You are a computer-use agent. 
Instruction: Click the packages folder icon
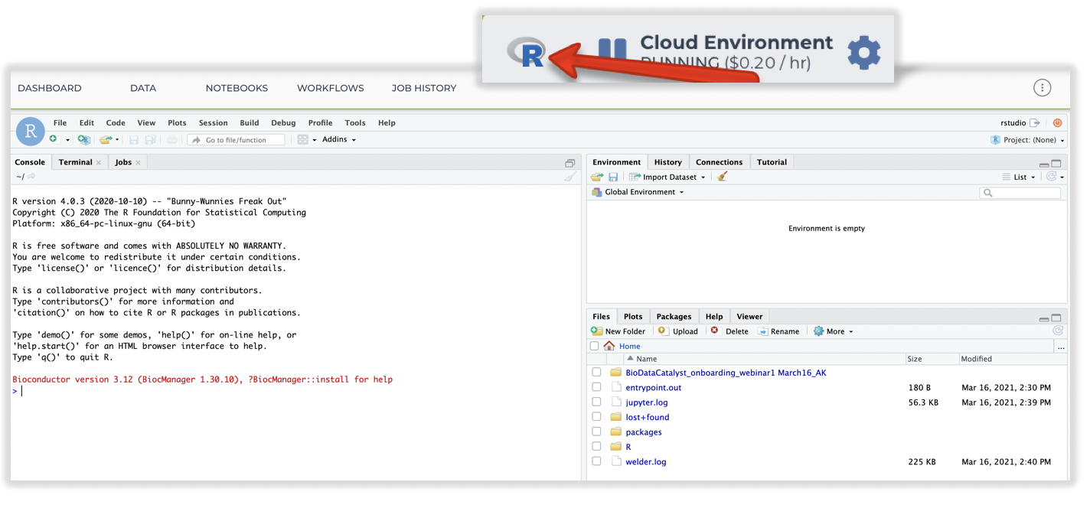point(616,432)
